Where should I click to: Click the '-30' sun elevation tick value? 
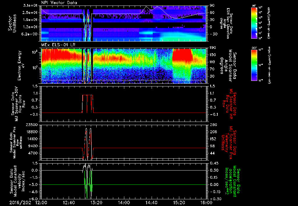point(213,34)
